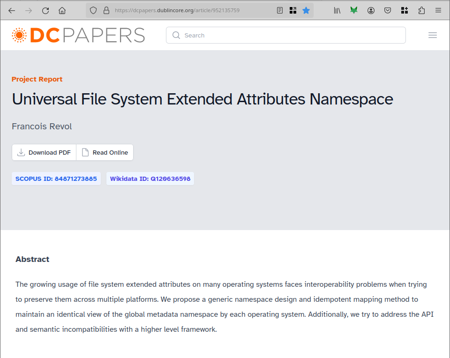Viewport: 450px width, 358px height.
Task: Open the Firefox application hamburger menu
Action: click(x=438, y=10)
